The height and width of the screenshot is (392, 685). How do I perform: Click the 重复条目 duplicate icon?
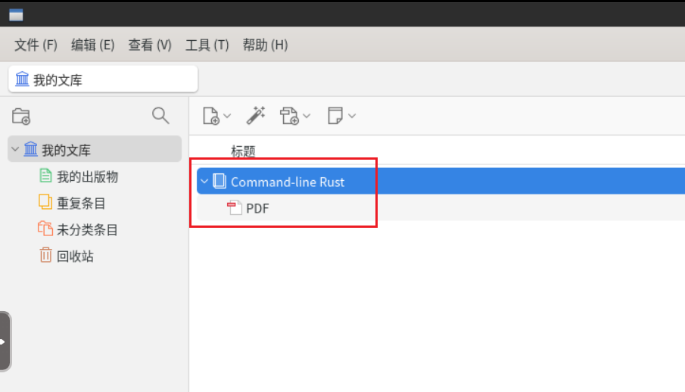(x=45, y=202)
